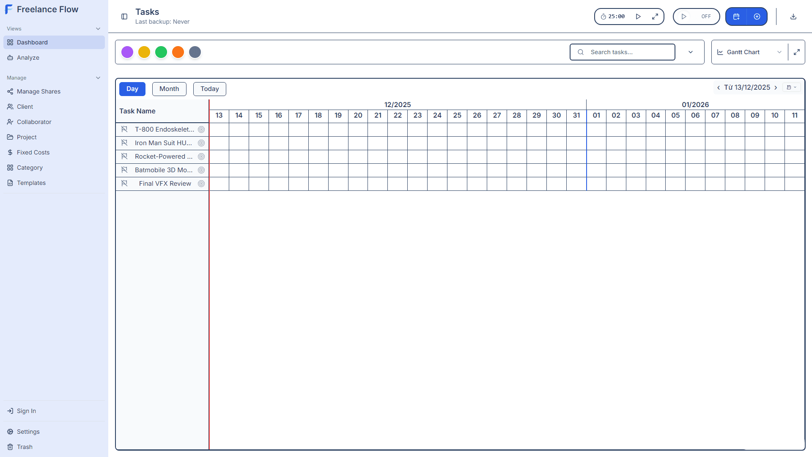Open the Collaborator page
The height and width of the screenshot is (457, 812).
pyautogui.click(x=54, y=122)
